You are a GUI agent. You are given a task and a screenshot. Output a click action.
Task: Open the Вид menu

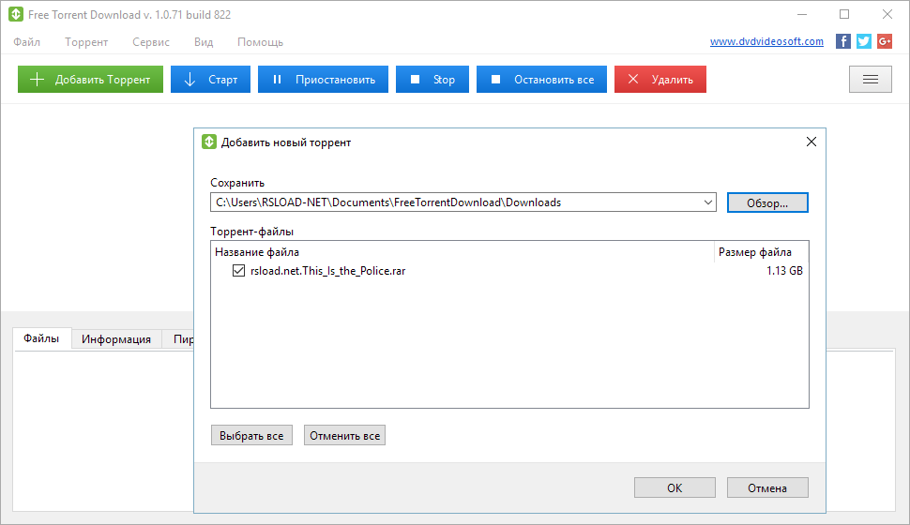[x=204, y=42]
